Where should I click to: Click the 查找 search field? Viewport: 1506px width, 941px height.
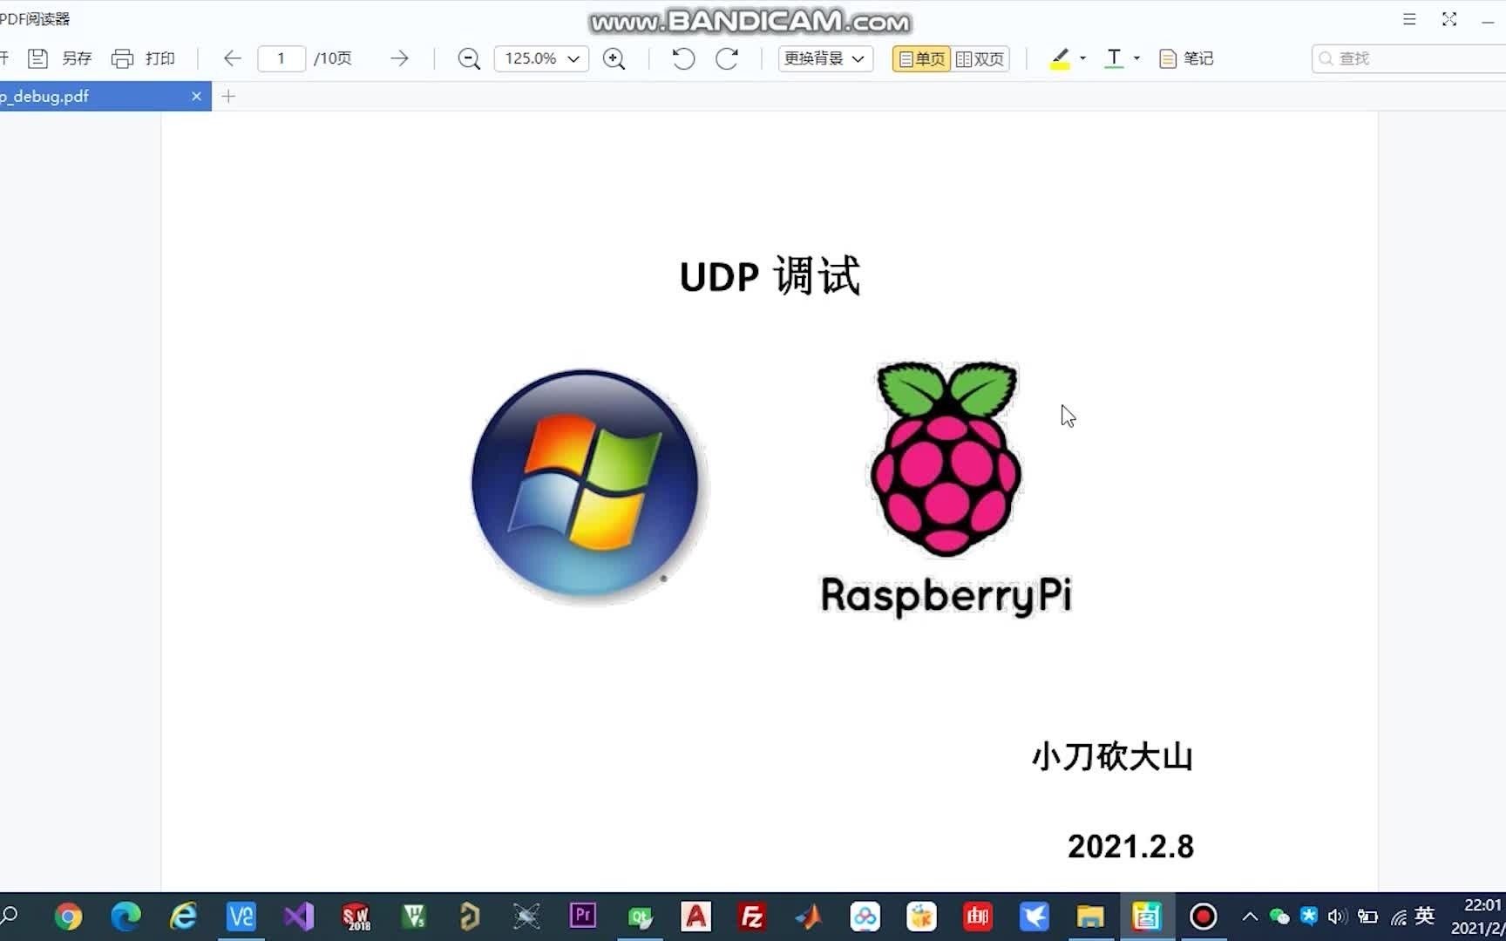click(1408, 58)
